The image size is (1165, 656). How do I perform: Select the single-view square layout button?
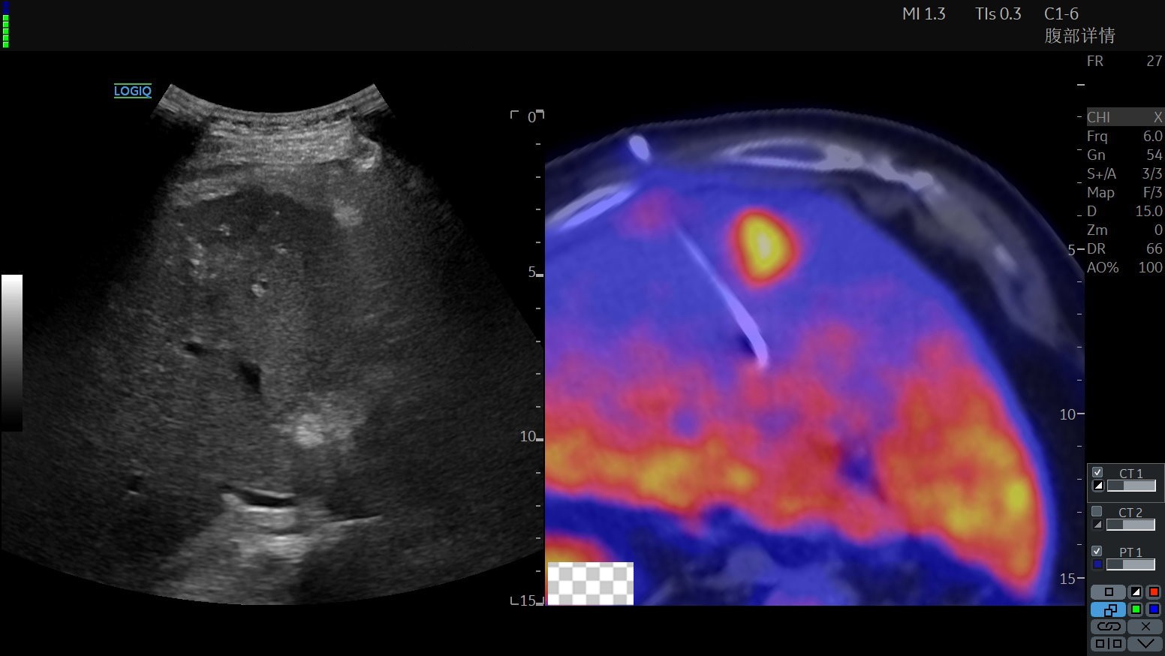1108,592
